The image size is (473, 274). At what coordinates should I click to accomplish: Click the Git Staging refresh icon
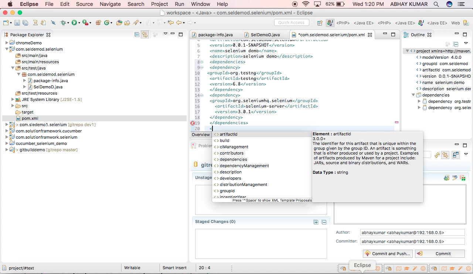(x=437, y=155)
